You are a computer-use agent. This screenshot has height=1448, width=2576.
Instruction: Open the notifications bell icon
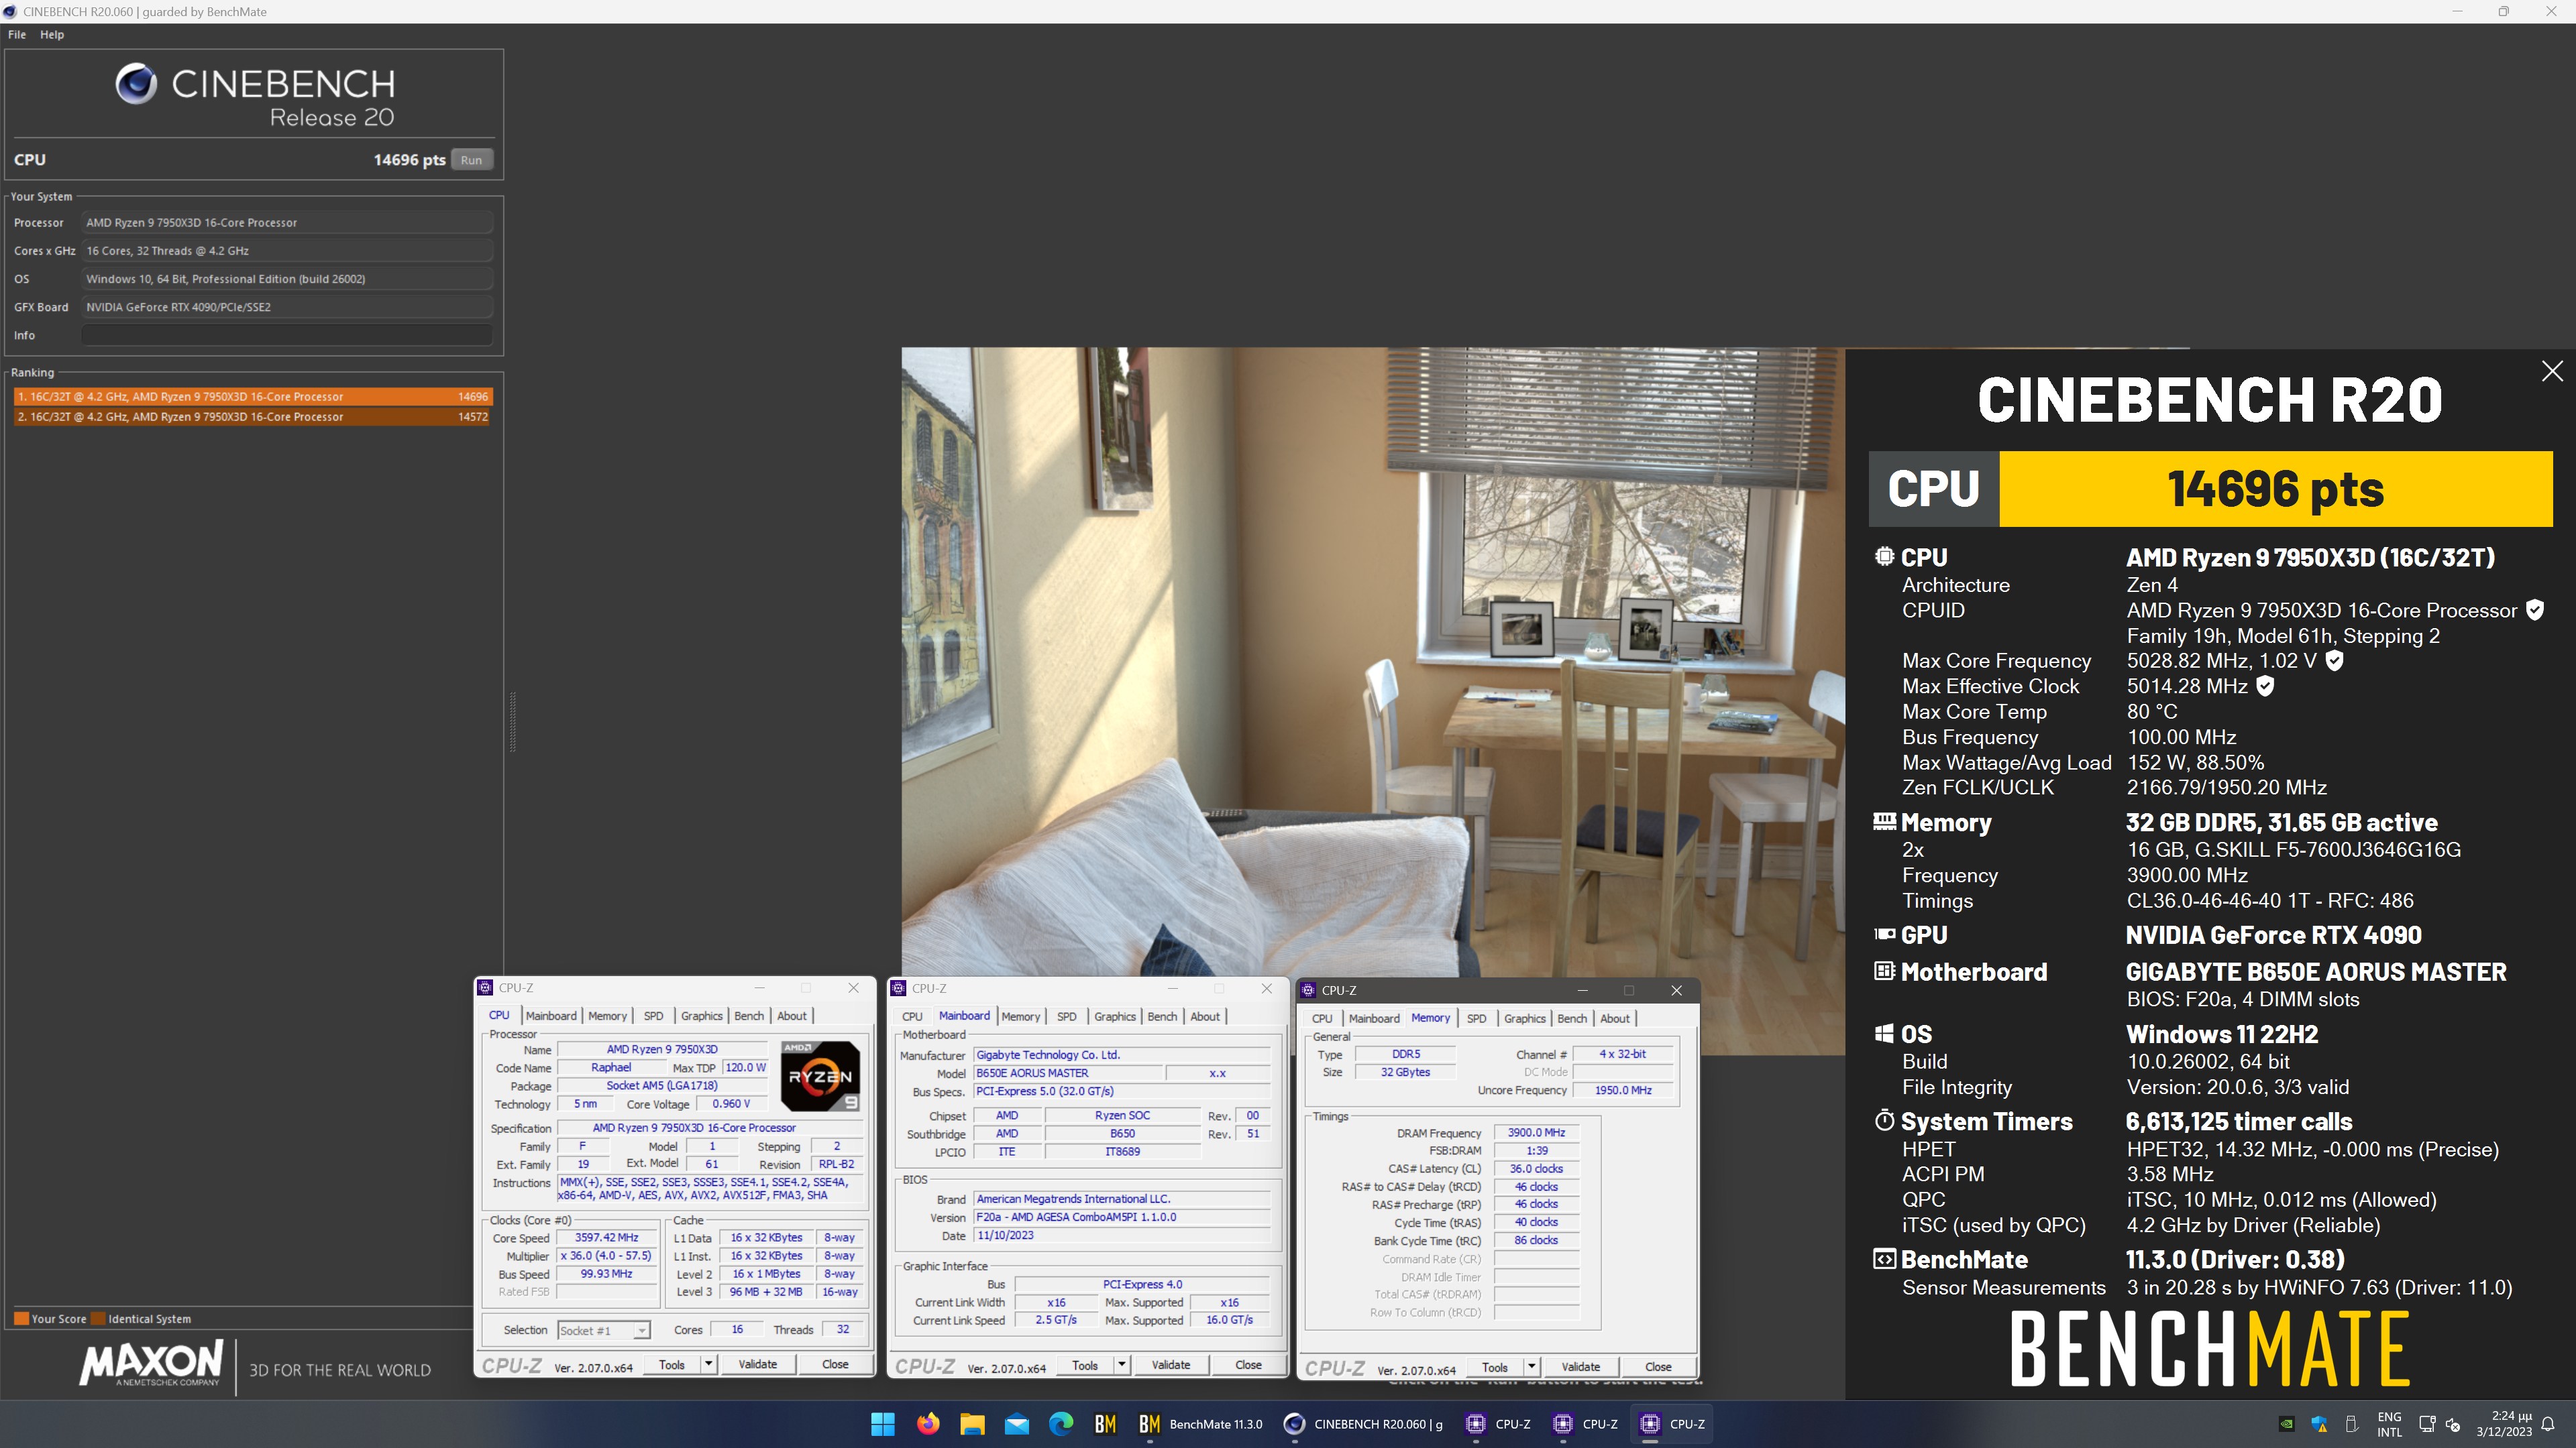pyautogui.click(x=2548, y=1424)
